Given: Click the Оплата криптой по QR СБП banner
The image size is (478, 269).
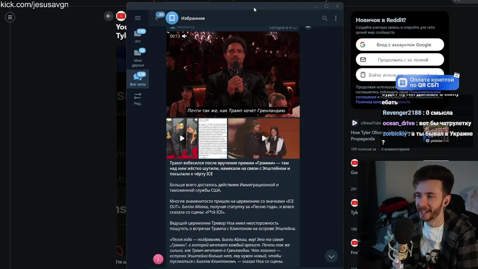Looking at the screenshot, I should point(427,83).
